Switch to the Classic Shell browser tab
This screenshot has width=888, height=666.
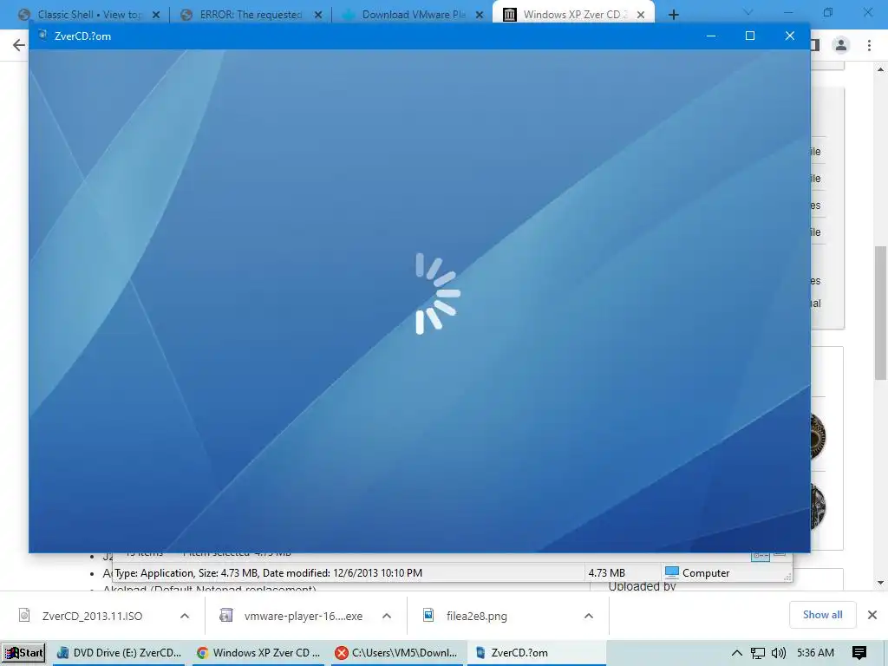89,15
